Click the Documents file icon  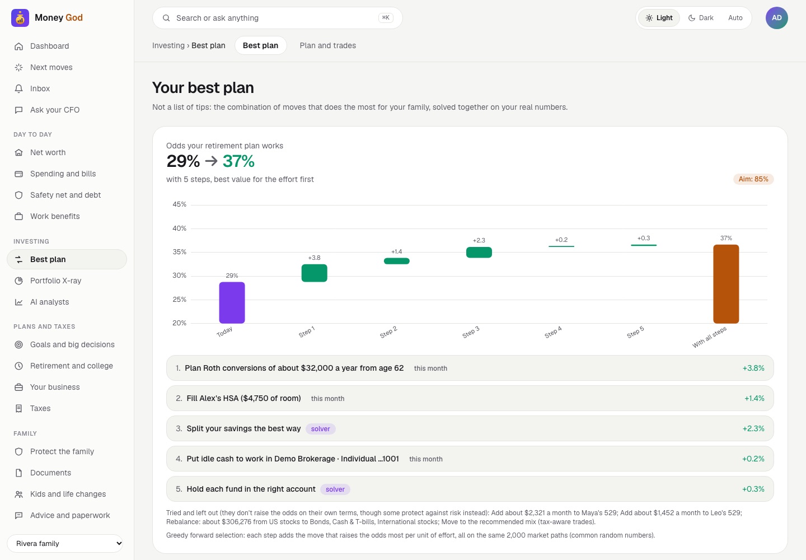(x=19, y=473)
